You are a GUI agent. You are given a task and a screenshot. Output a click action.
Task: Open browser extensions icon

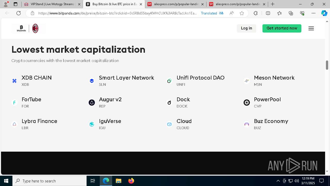coord(255,13)
